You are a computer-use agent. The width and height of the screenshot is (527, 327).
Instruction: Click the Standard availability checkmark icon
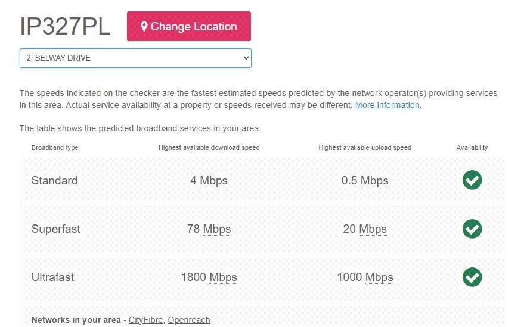(472, 180)
